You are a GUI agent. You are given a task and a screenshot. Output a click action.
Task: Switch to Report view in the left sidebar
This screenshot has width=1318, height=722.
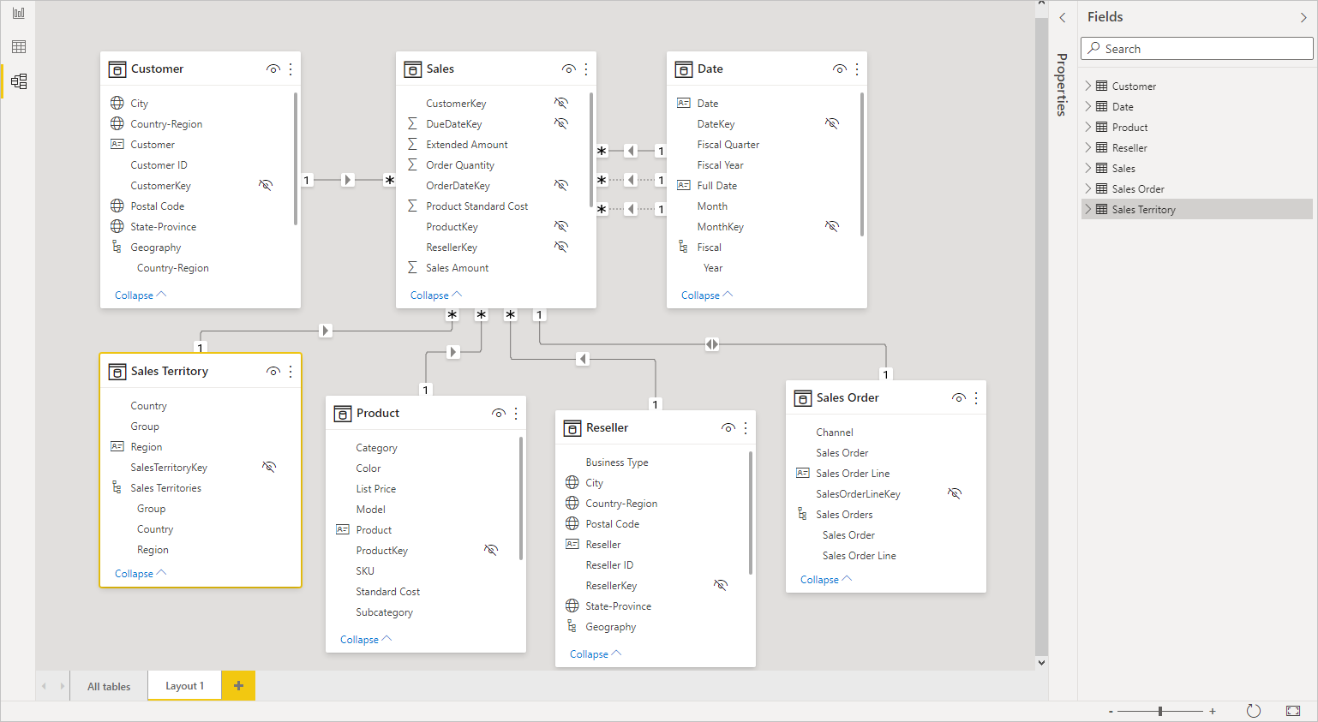click(17, 14)
